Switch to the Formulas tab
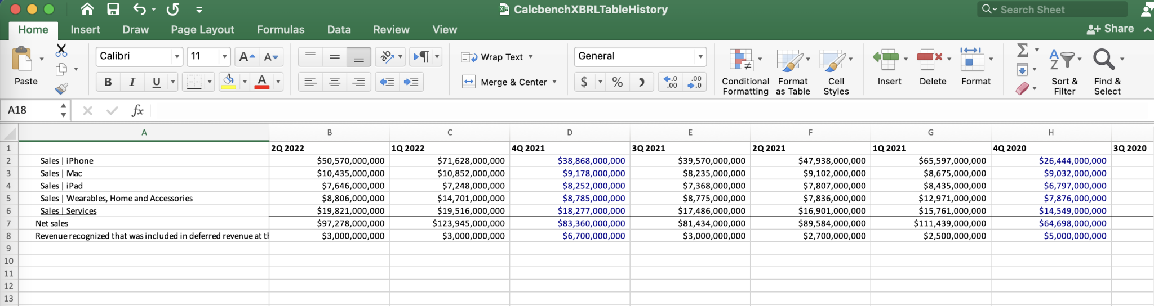Image resolution: width=1154 pixels, height=306 pixels. (281, 30)
